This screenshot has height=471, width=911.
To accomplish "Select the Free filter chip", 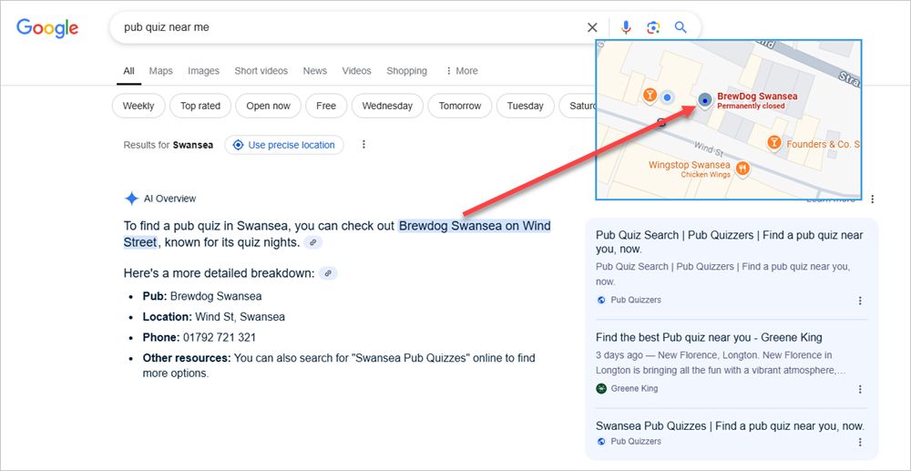I will (326, 106).
